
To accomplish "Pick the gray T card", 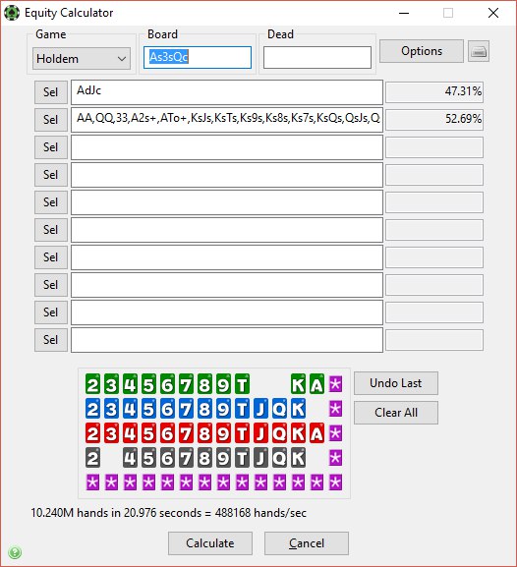I will pos(242,458).
